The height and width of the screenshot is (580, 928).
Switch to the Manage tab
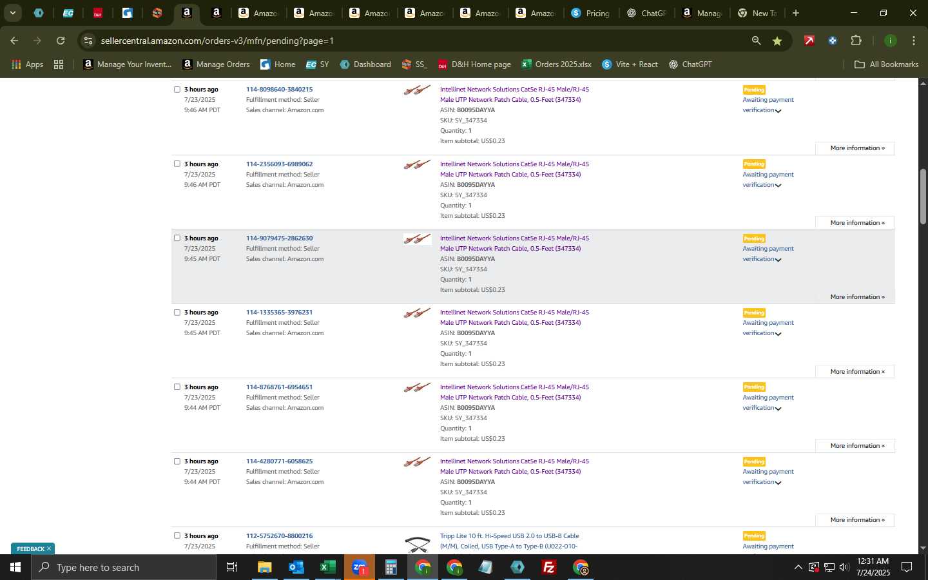(x=701, y=13)
